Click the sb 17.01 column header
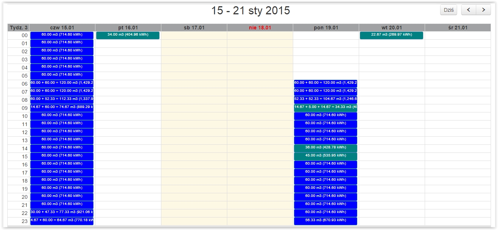The height and width of the screenshot is (230, 498). pos(194,28)
